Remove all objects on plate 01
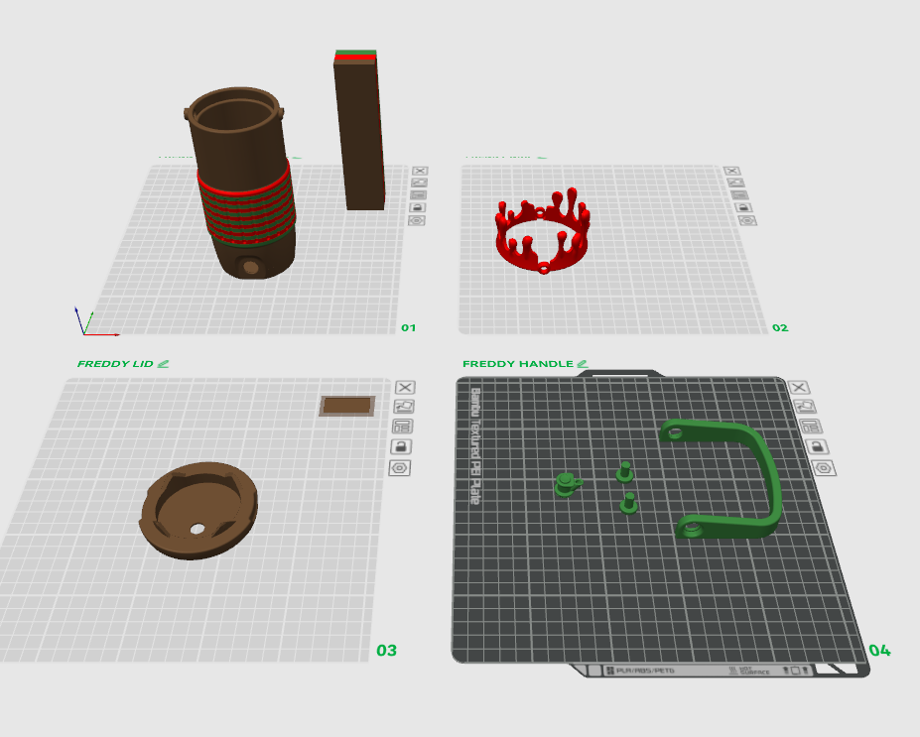The image size is (920, 737). point(420,171)
